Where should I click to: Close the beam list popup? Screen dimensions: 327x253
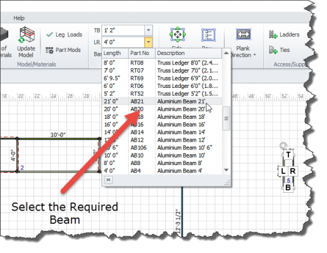(108, 180)
